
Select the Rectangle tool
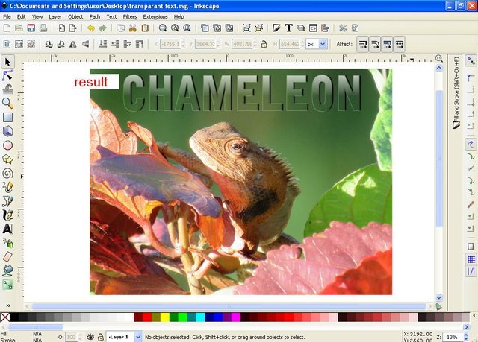pyautogui.click(x=7, y=117)
